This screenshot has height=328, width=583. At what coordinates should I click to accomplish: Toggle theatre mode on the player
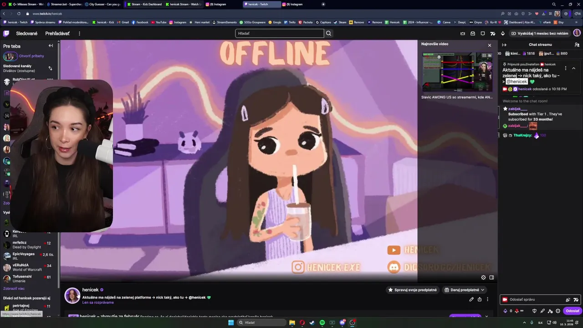pyautogui.click(x=492, y=277)
